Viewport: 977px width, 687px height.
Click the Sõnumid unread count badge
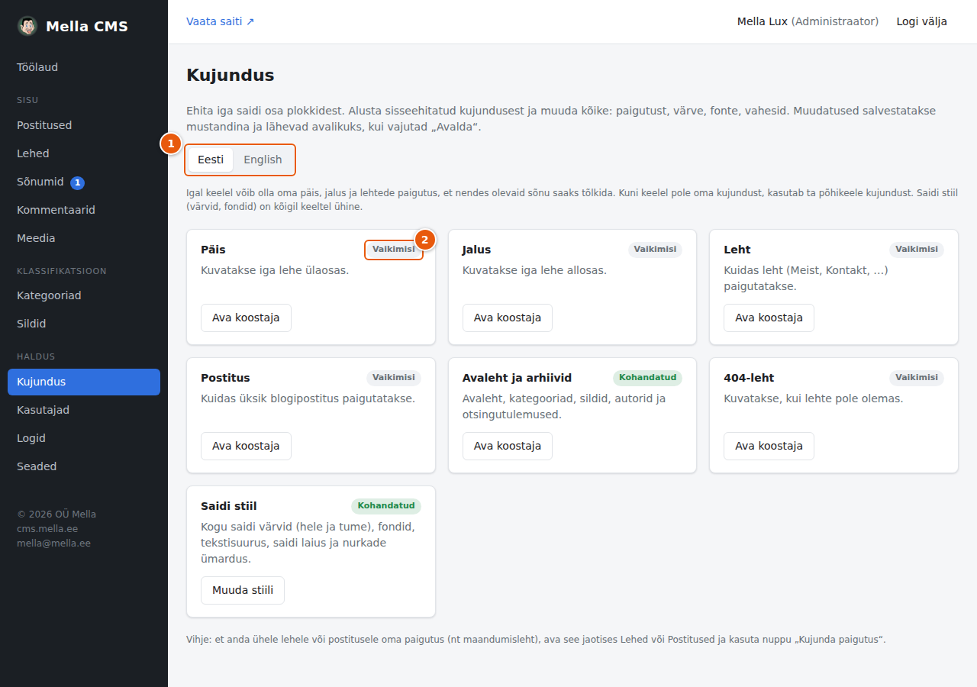77,182
